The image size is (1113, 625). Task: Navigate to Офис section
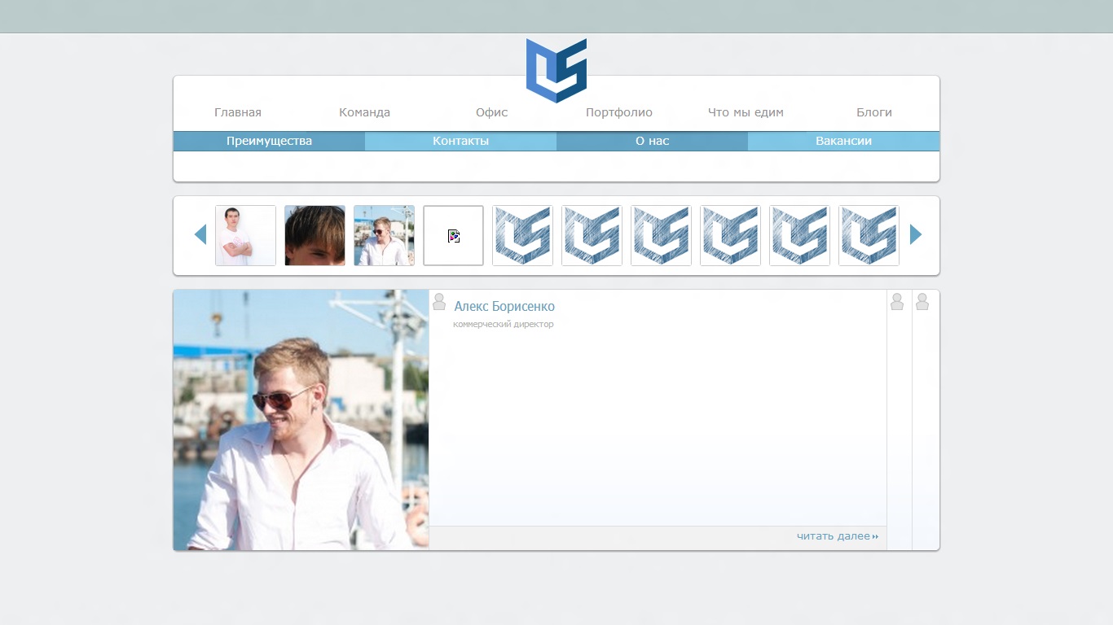pyautogui.click(x=491, y=112)
